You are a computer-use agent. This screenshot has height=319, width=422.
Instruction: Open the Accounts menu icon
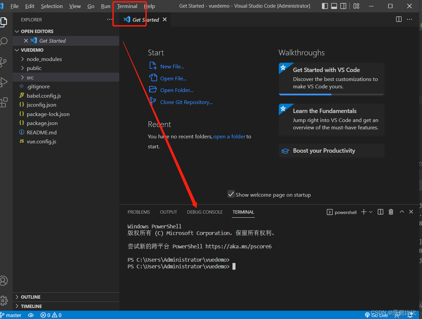[x=4, y=281]
